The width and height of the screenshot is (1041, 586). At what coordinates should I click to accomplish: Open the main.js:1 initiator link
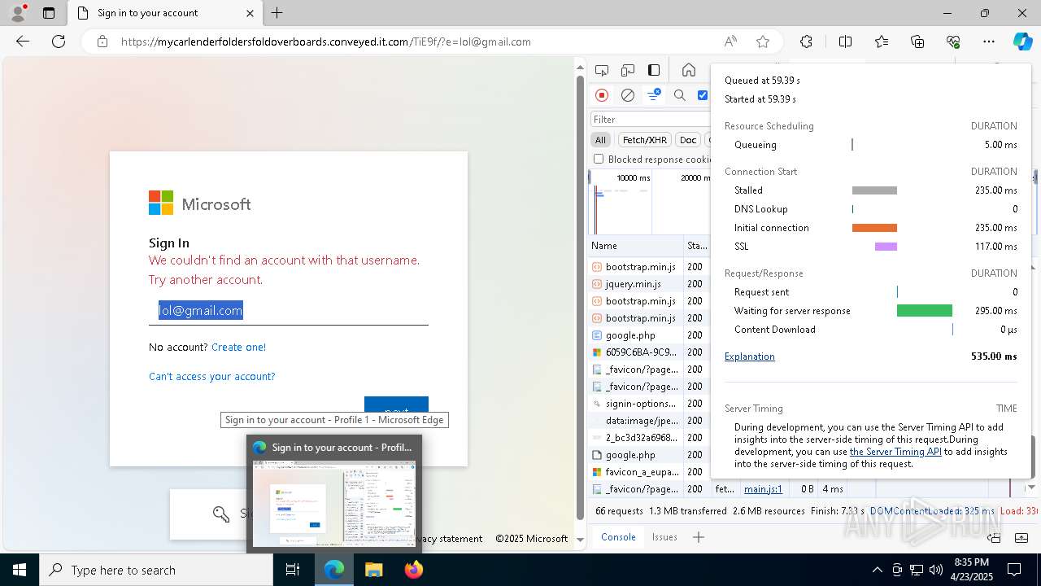click(763, 489)
